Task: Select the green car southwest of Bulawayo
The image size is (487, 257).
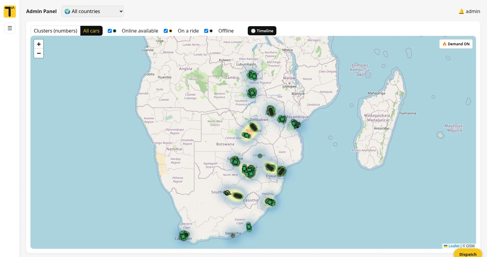Action: (x=246, y=135)
